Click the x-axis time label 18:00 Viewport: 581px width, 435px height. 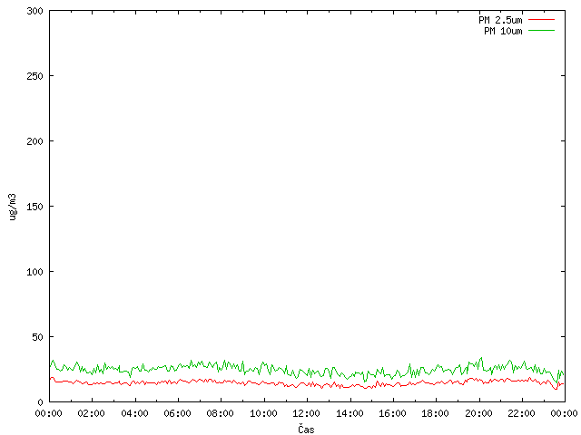436,413
